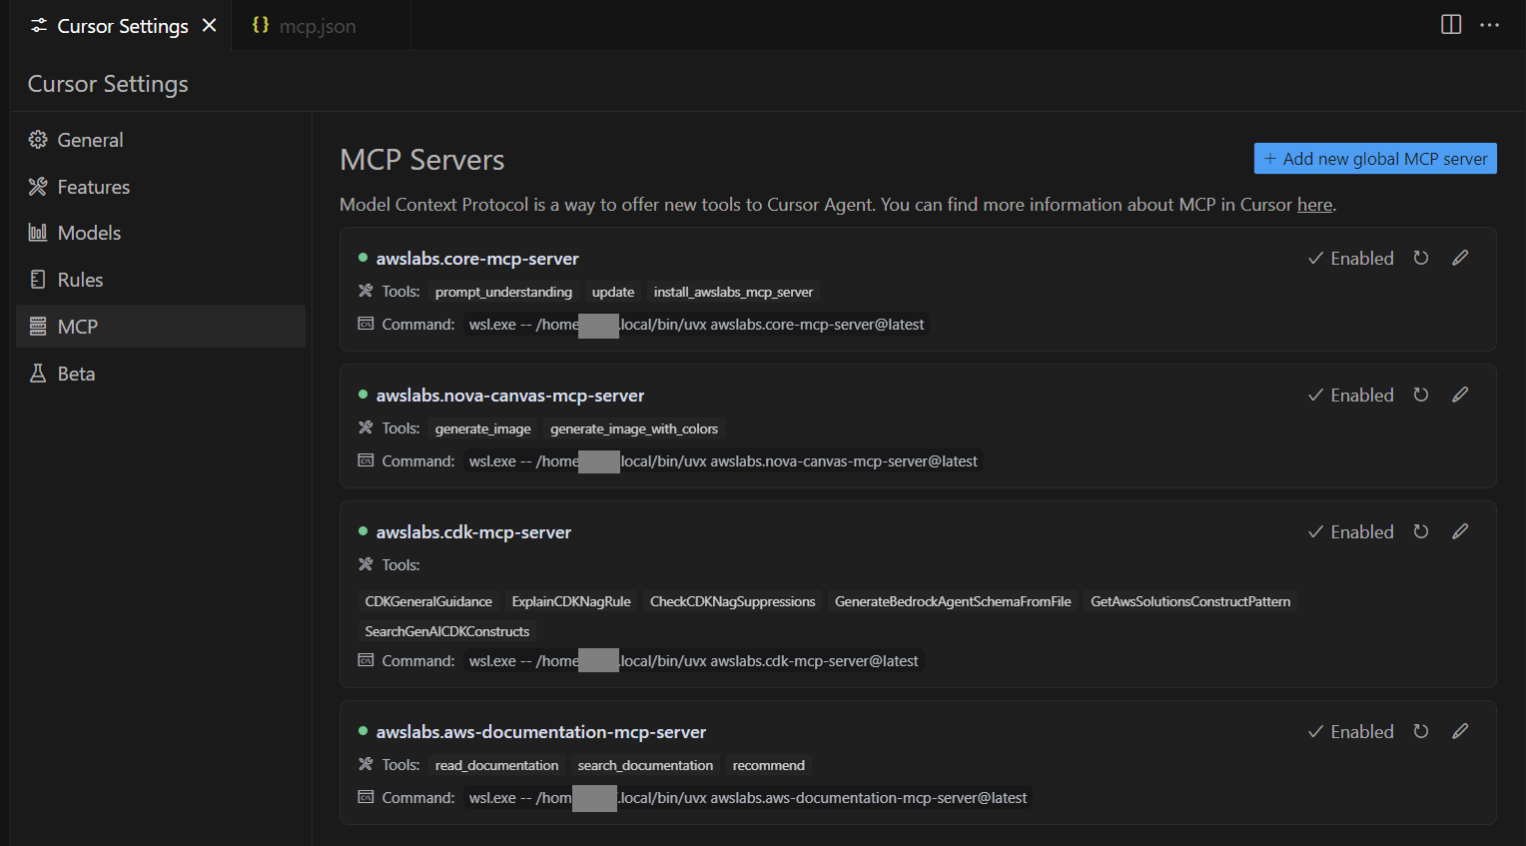Click the awslabs.cdk-mcp-server name
This screenshot has height=846, width=1526.
pyautogui.click(x=473, y=532)
